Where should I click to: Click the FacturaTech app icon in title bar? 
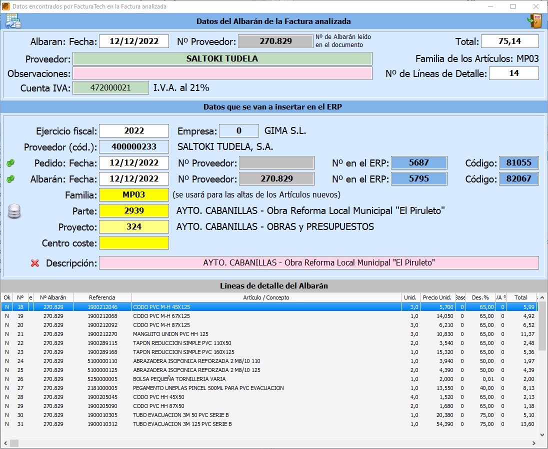pos(6,6)
